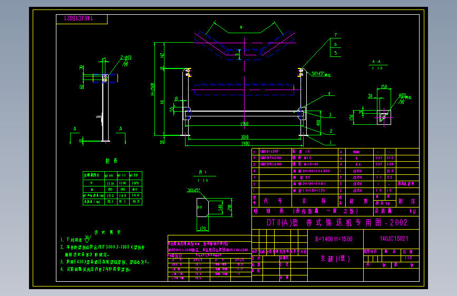Click value 1100 in attached table
This screenshot has height=296, width=457.
[123, 183]
